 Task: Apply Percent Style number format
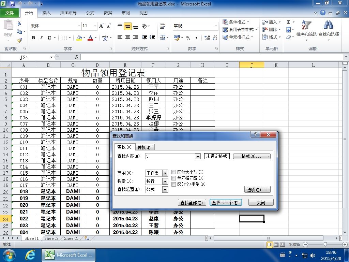[x=188, y=38]
